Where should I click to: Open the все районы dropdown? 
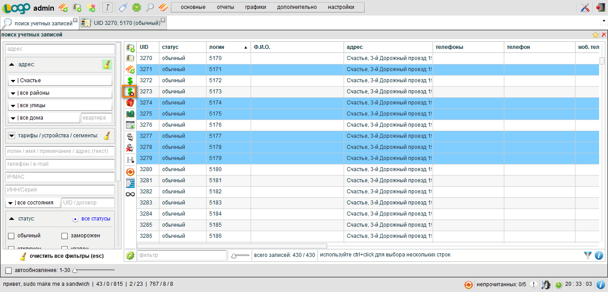[60, 93]
